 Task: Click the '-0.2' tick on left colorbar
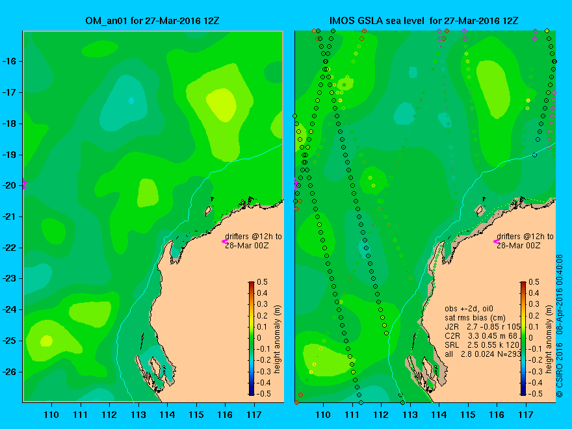point(263,360)
